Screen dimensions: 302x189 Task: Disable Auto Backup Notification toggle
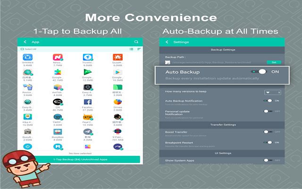268,101
